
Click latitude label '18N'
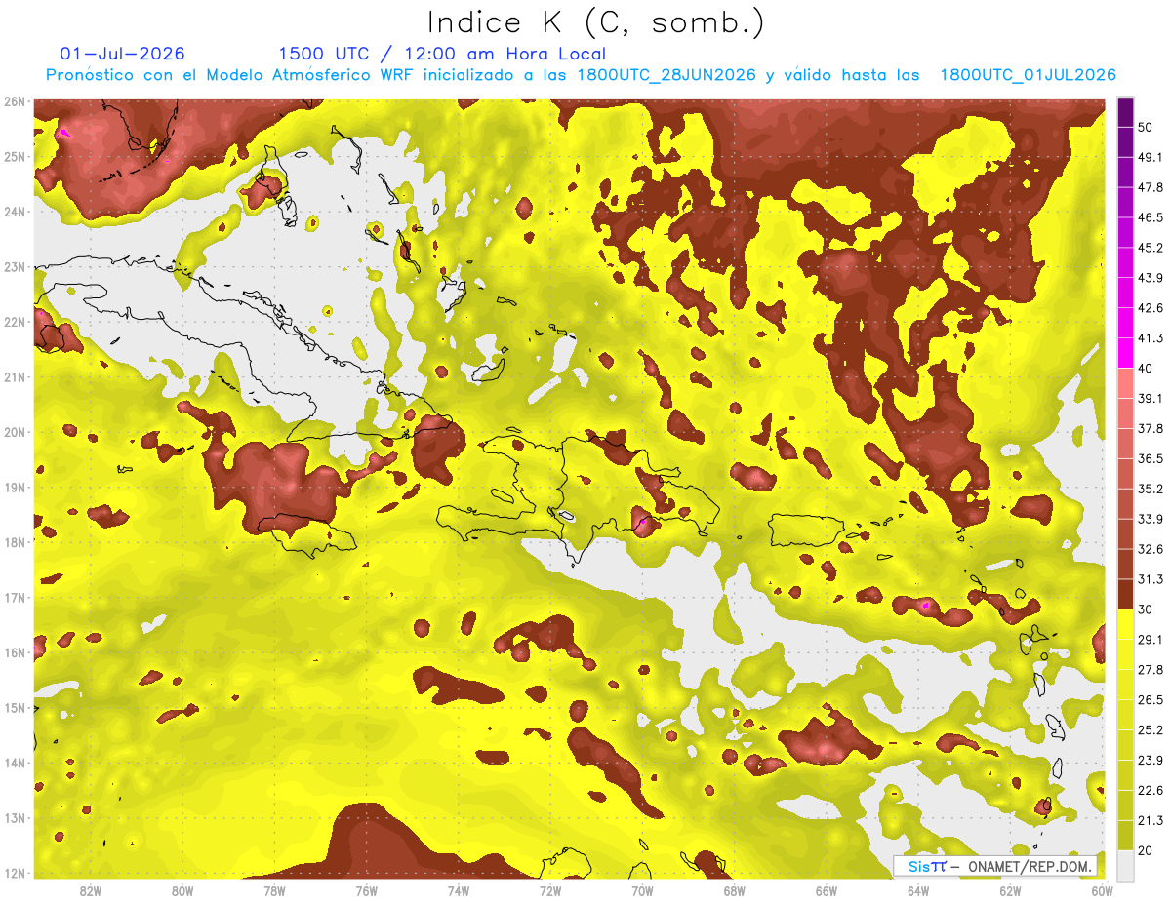pyautogui.click(x=15, y=542)
